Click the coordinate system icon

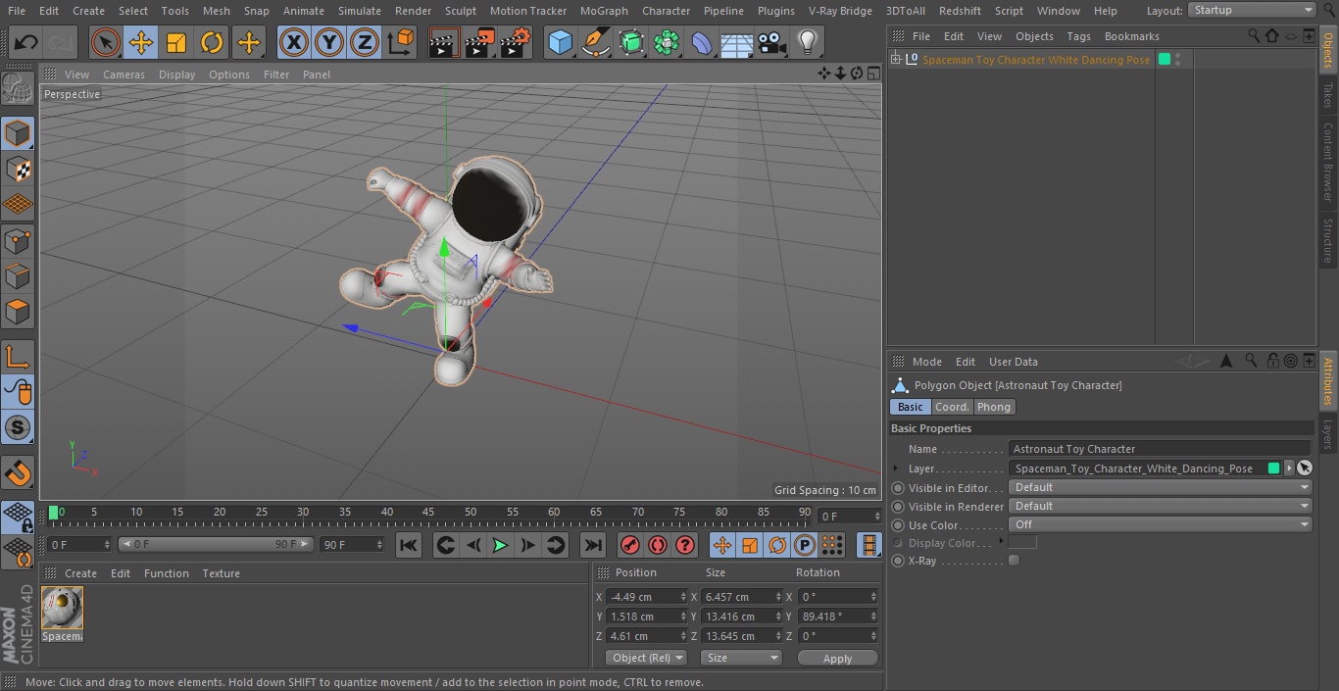(x=401, y=42)
